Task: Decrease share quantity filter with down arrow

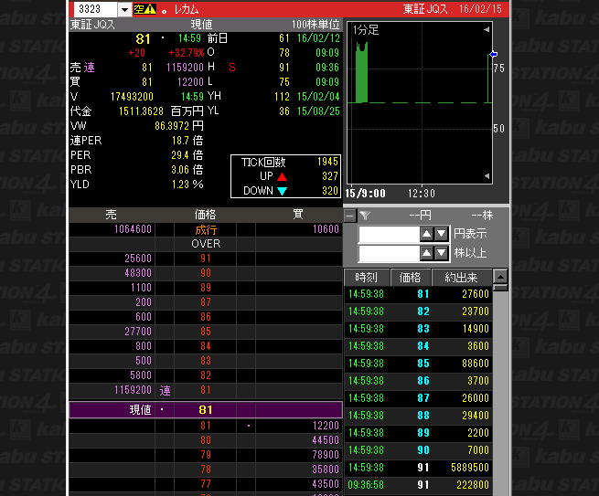Action: tap(441, 253)
